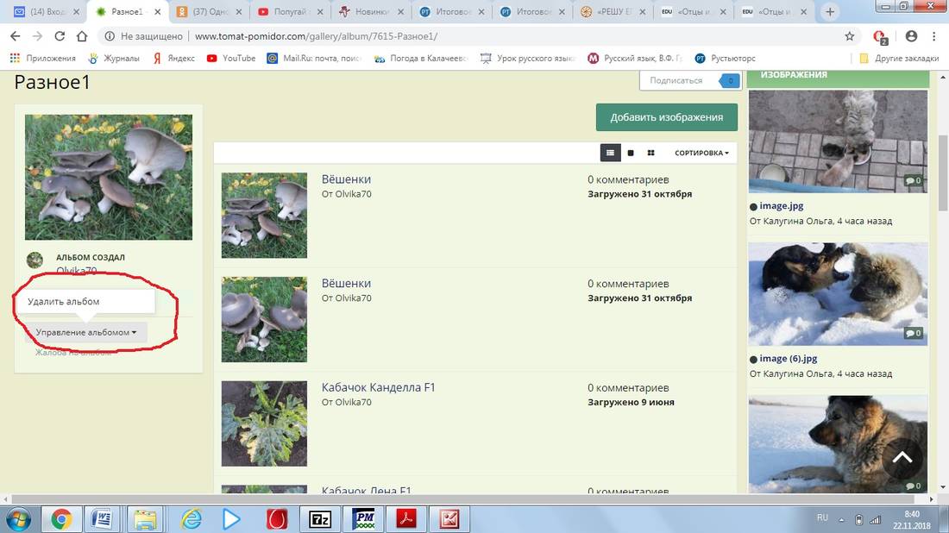The width and height of the screenshot is (949, 533).
Task: Open Chrome from the taskbar
Action: 60,519
